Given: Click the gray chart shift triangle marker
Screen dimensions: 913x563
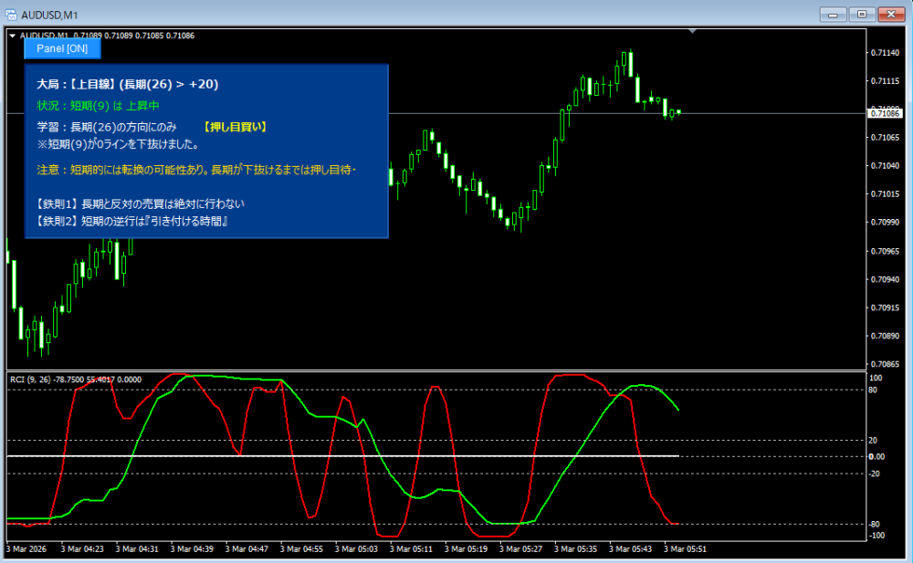Looking at the screenshot, I should pyautogui.click(x=693, y=32).
